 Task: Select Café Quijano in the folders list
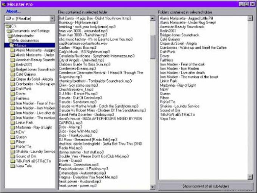coord(170,39)
